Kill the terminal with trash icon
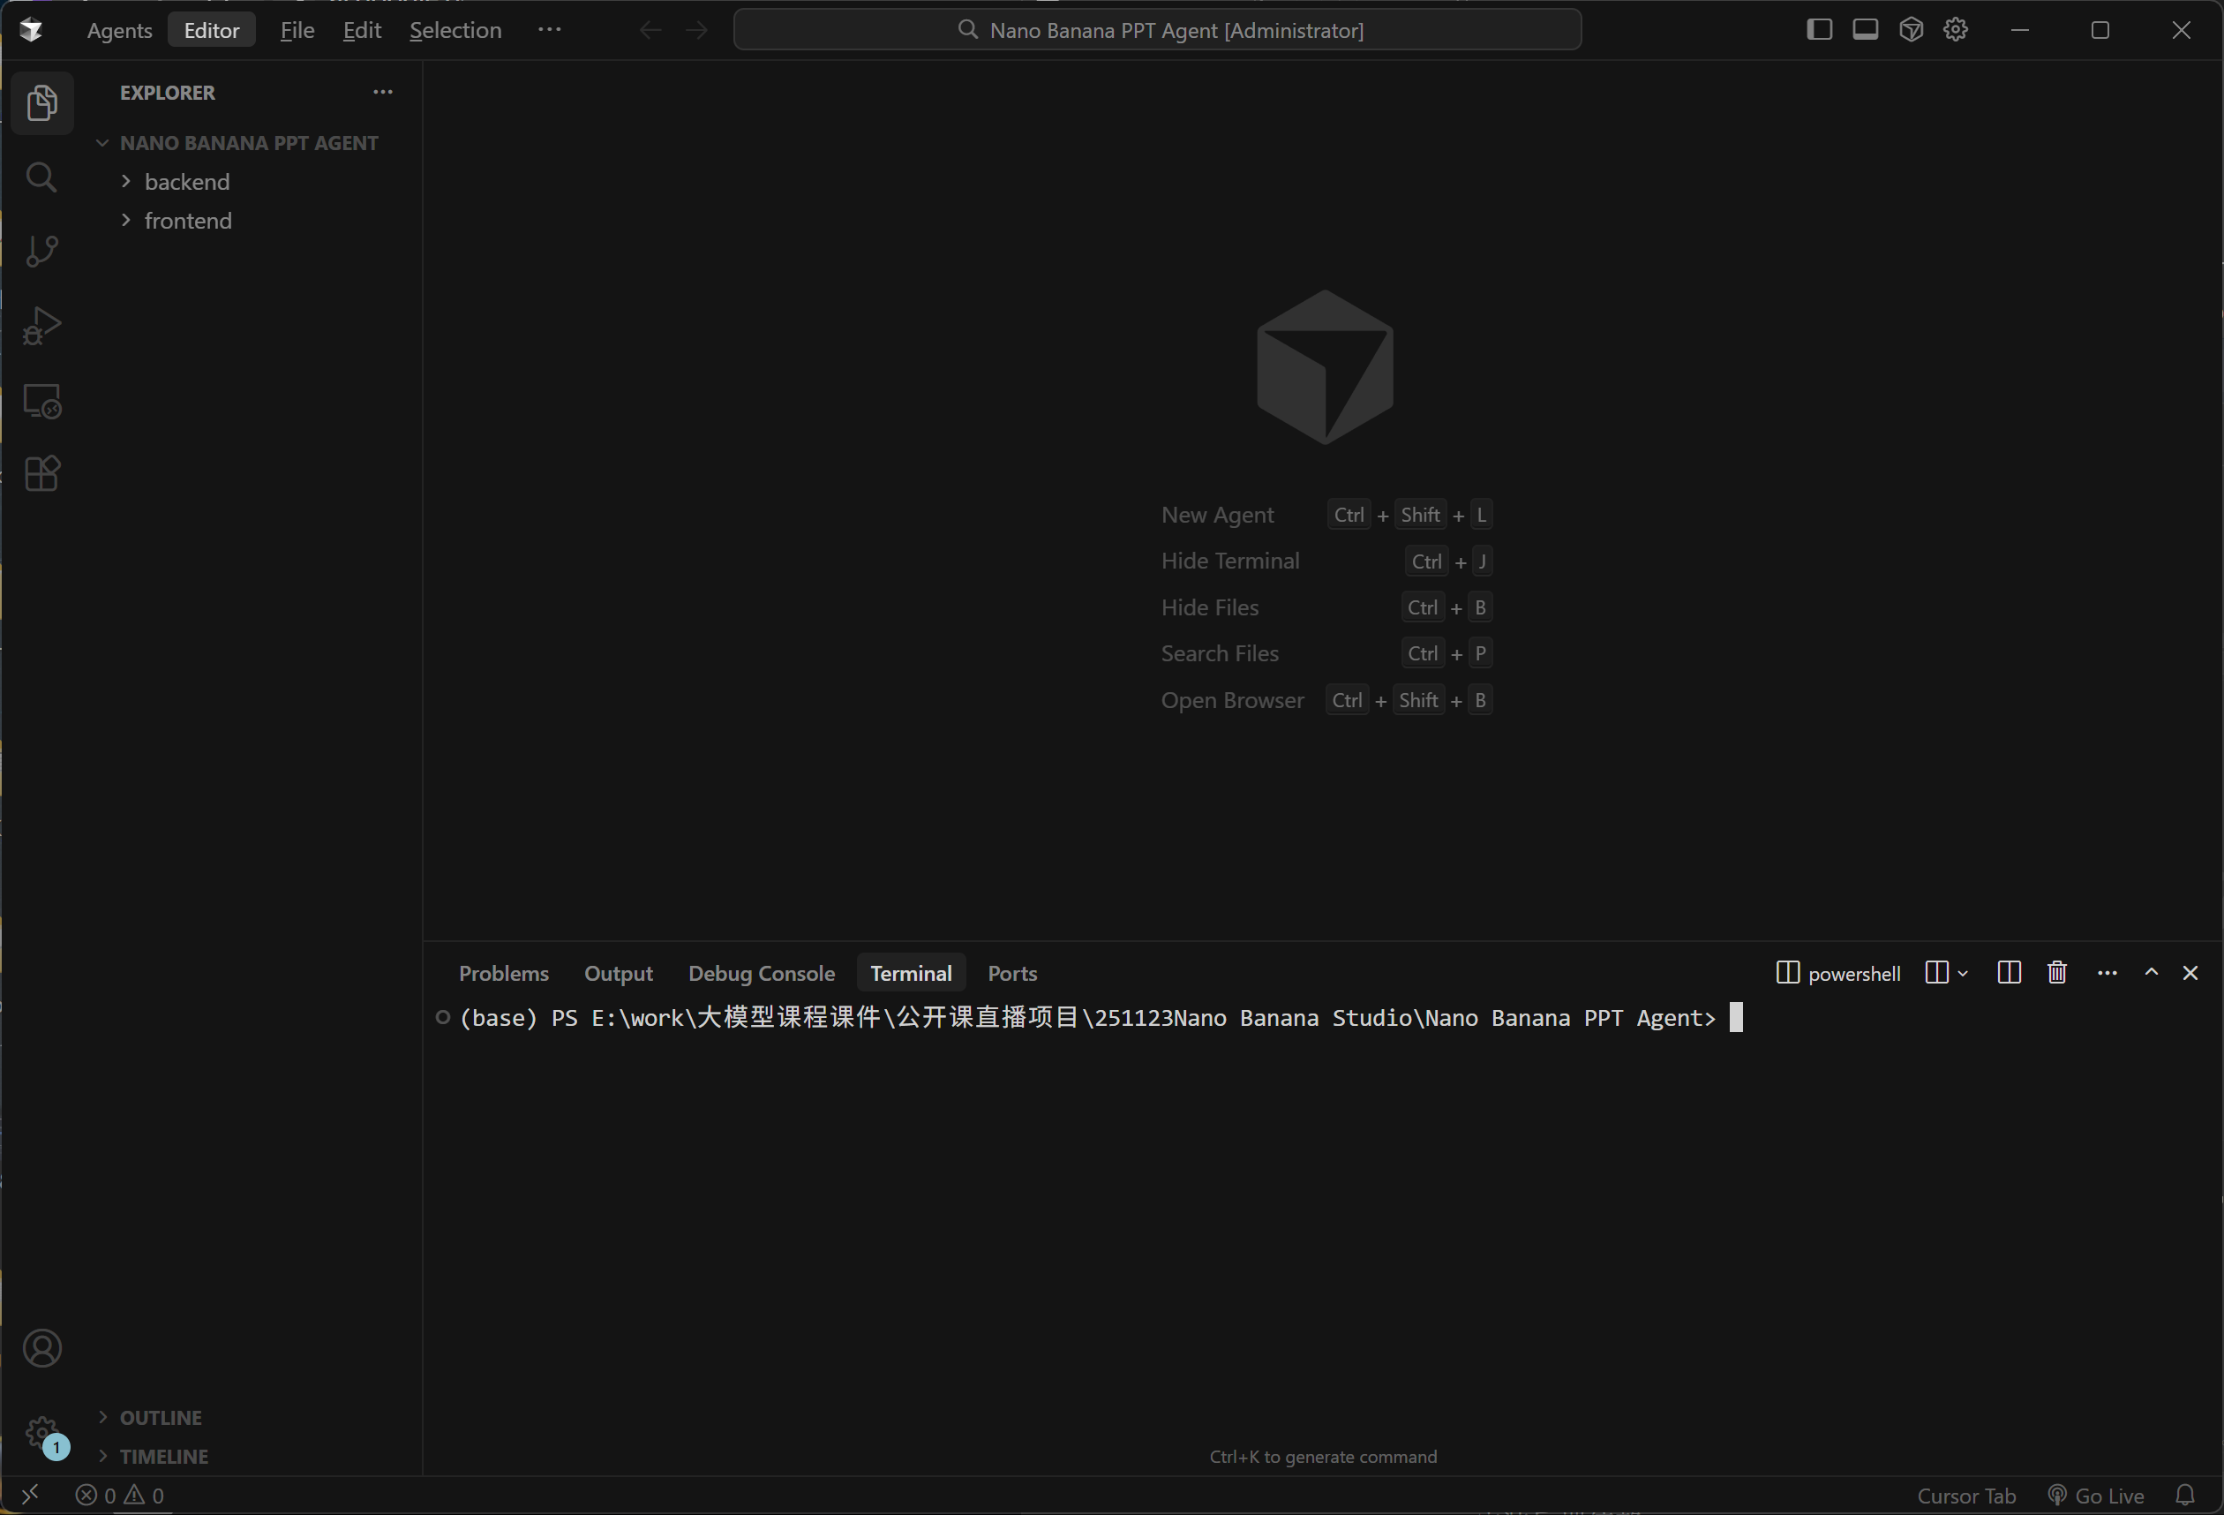This screenshot has width=2224, height=1515. pyautogui.click(x=2056, y=972)
